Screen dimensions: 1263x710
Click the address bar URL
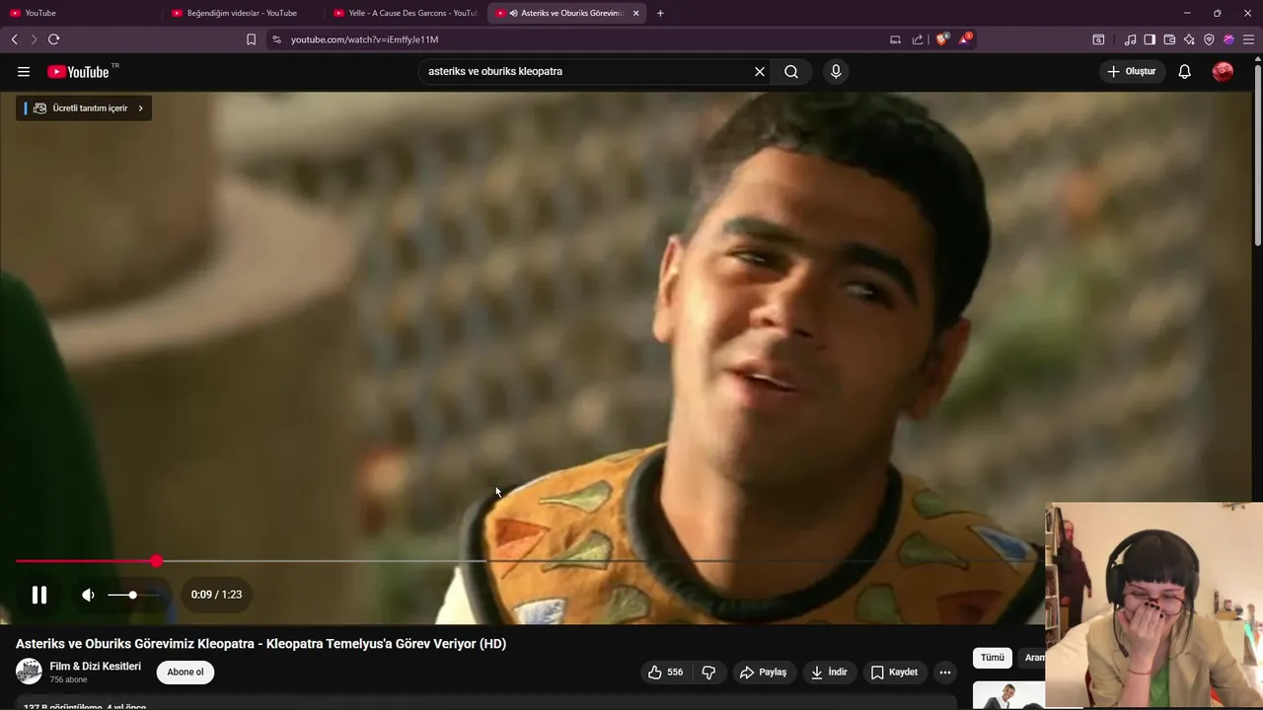[364, 39]
